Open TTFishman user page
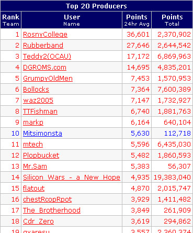 click(40, 112)
